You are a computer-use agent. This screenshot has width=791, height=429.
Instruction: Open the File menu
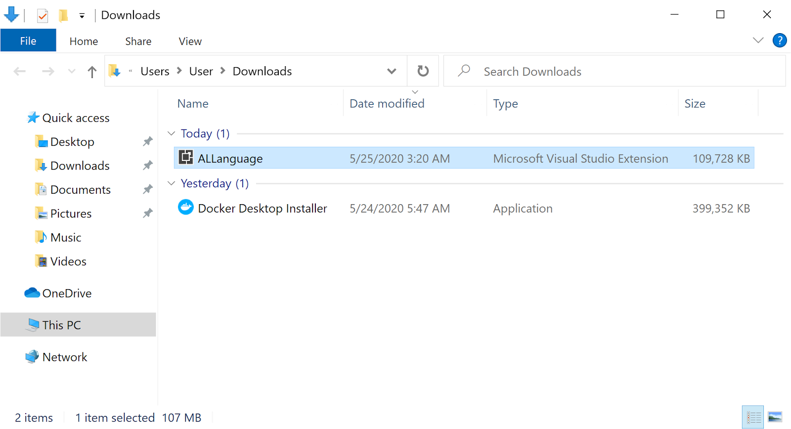(28, 41)
